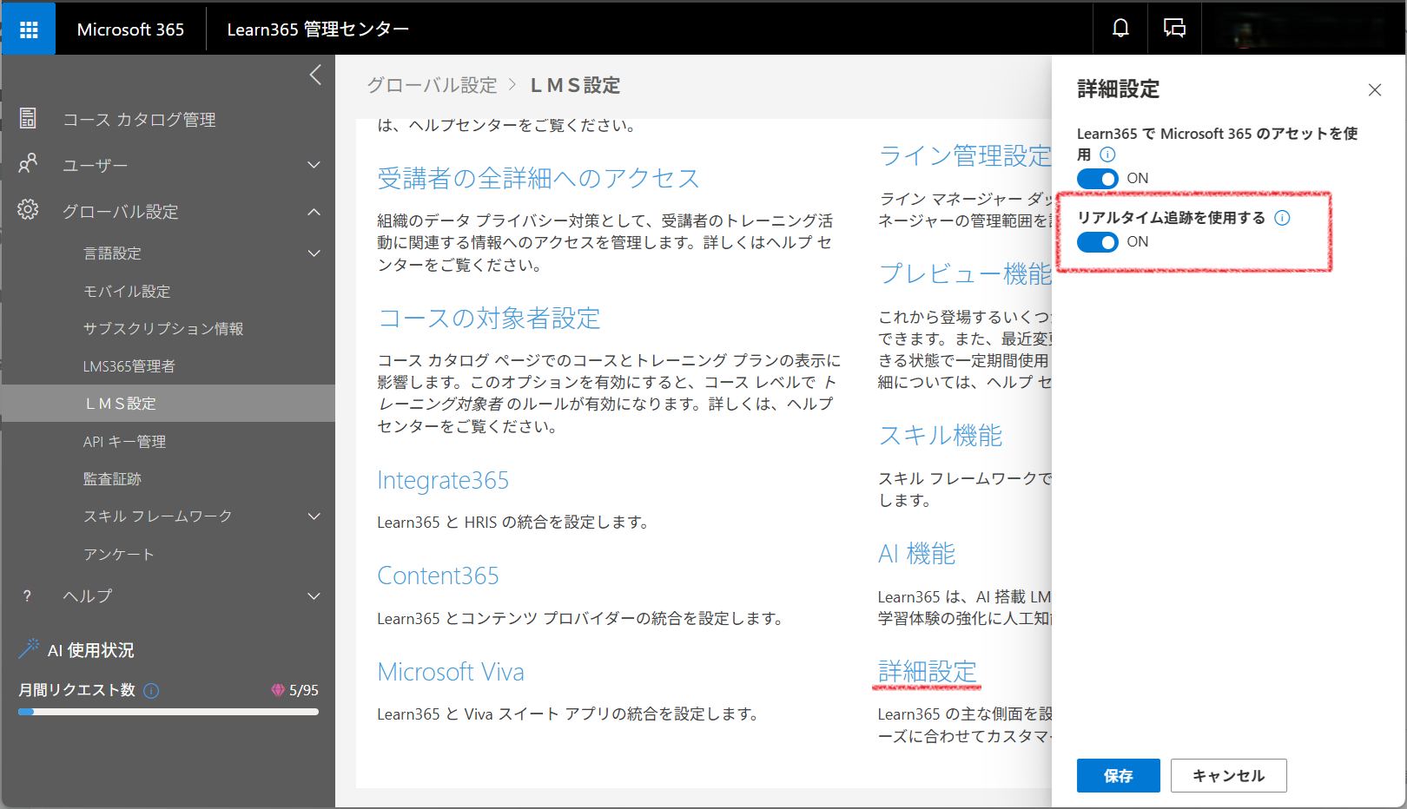Click the AI usage wand icon

pyautogui.click(x=29, y=648)
